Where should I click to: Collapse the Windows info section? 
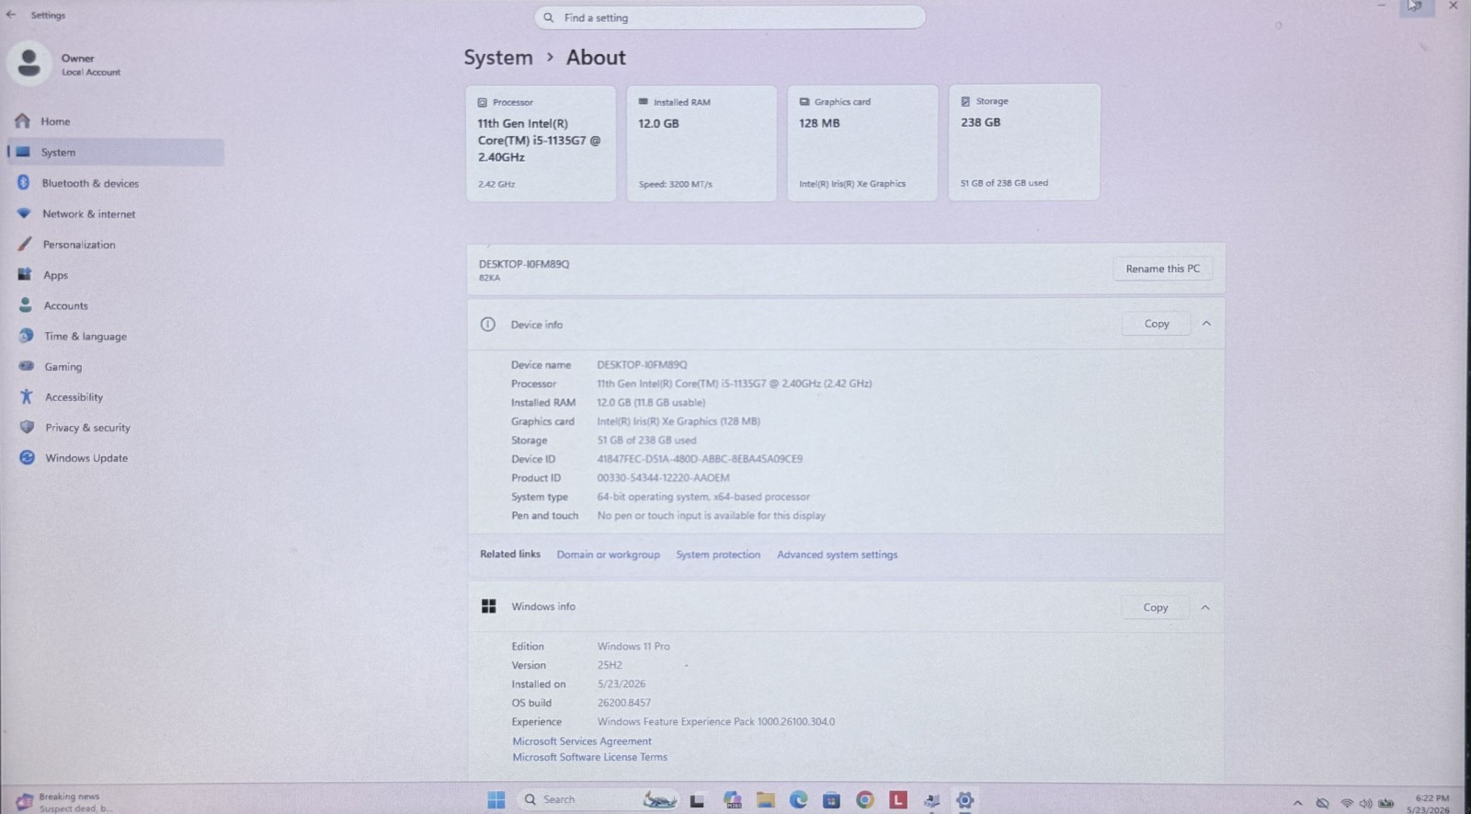(1205, 607)
